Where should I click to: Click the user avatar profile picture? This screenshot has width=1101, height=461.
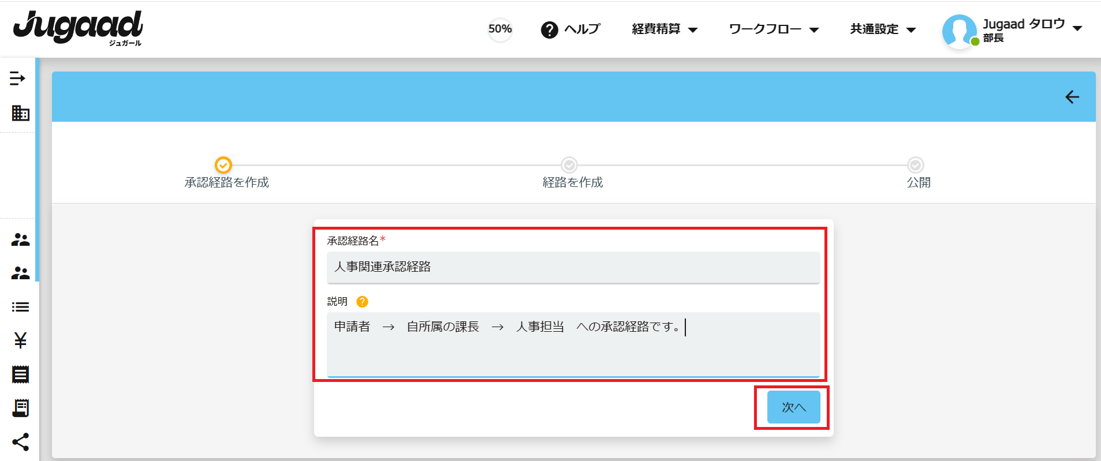click(958, 31)
